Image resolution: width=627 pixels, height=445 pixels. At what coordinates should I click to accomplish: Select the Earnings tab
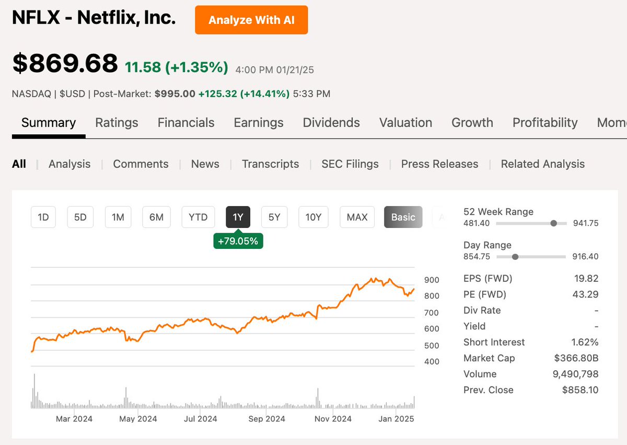(x=258, y=122)
